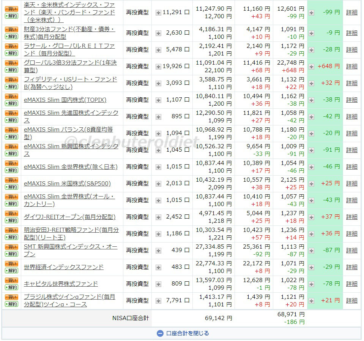Open 世界経済インデックスファンド link

click(x=64, y=267)
